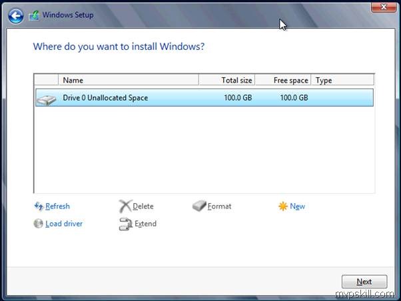Close the Windows Setup window
The width and height of the screenshot is (401, 301).
(x=384, y=7)
